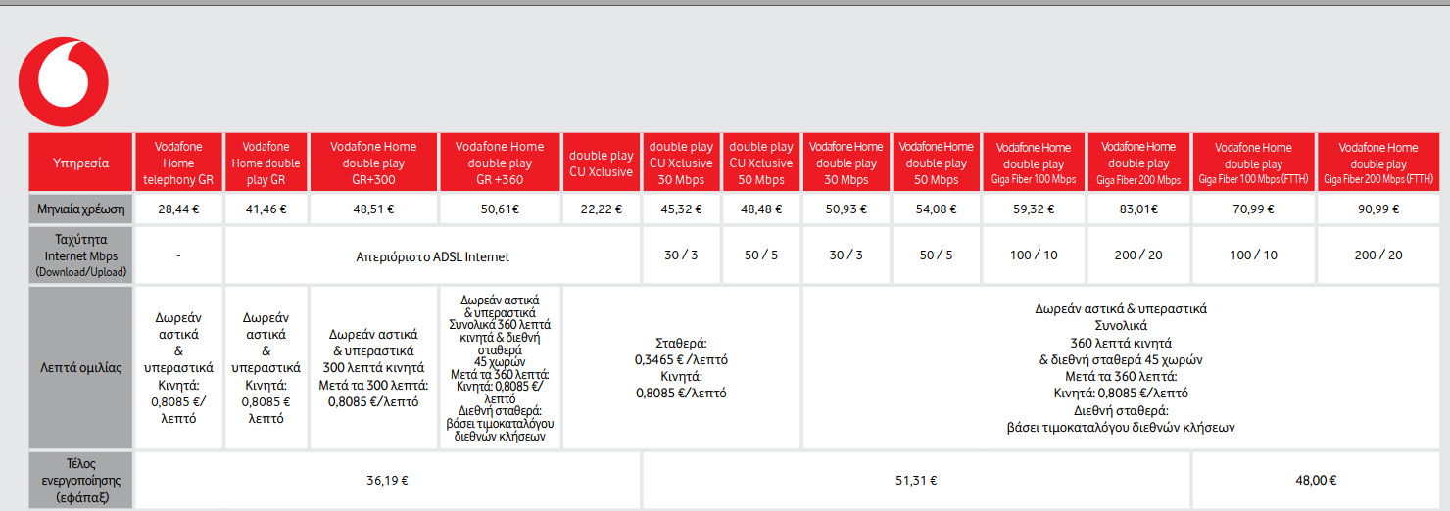
Task: Click the 28,44 € monthly price
Action: (178, 209)
